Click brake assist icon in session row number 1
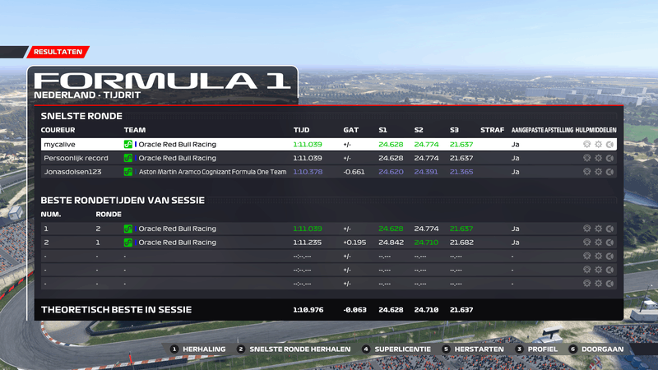 [x=610, y=229]
